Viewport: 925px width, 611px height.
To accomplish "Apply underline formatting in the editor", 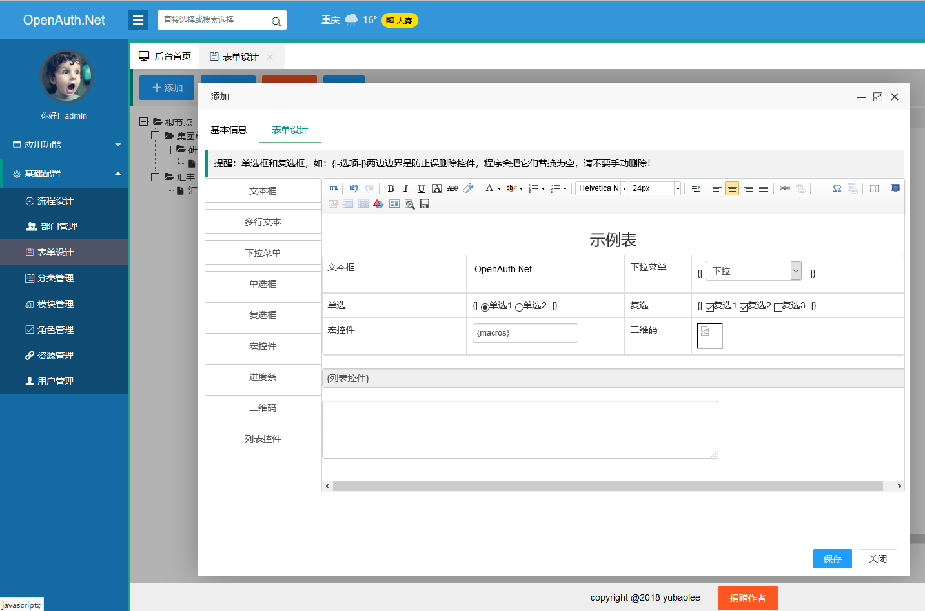I will (x=421, y=188).
